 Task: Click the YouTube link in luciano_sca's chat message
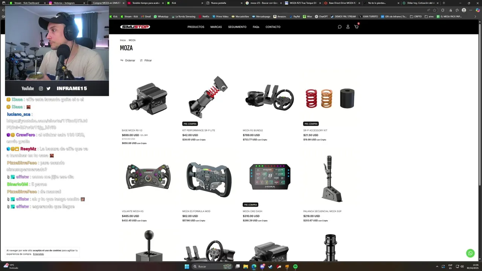[x=47, y=124]
